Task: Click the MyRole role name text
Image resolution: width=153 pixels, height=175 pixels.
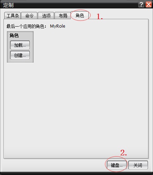Action: coord(58,26)
